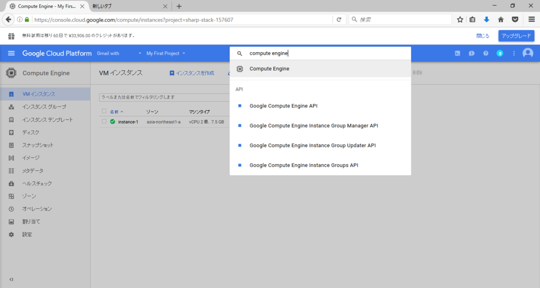Image resolution: width=540 pixels, height=288 pixels.
Task: Select Compute Engine search result
Action: pyautogui.click(x=320, y=69)
